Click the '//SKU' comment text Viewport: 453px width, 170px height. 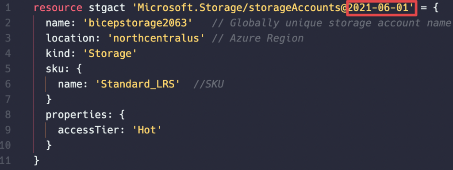point(208,84)
